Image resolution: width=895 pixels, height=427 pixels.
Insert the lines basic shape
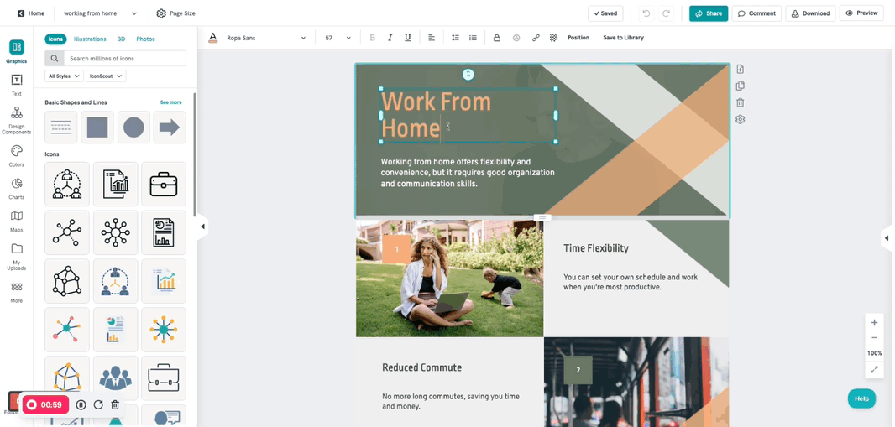click(x=61, y=128)
